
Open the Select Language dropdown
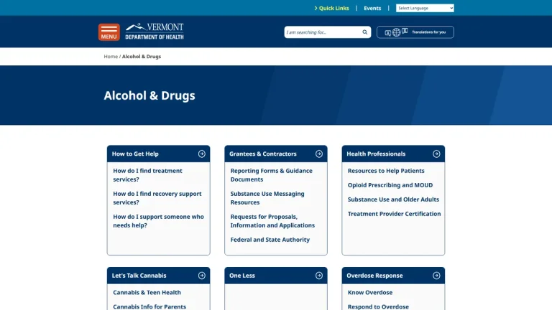click(425, 8)
